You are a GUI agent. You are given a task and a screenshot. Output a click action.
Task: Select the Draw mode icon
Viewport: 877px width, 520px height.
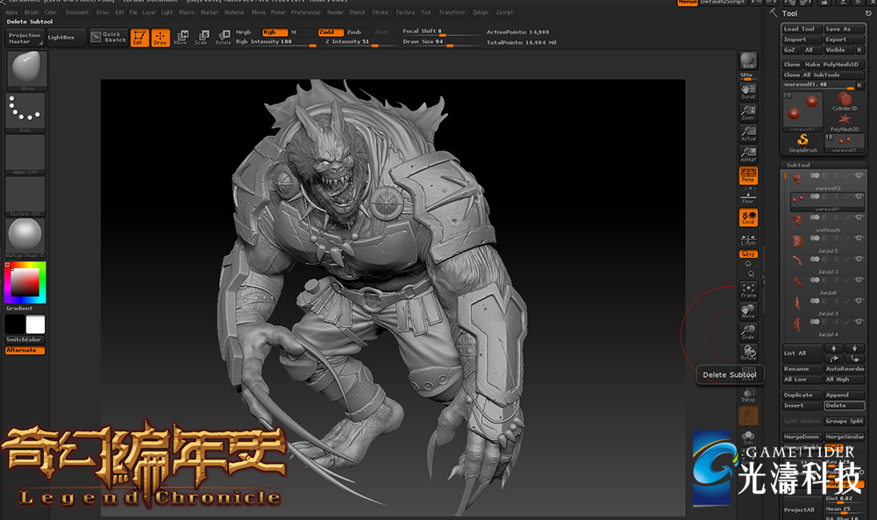pyautogui.click(x=160, y=38)
